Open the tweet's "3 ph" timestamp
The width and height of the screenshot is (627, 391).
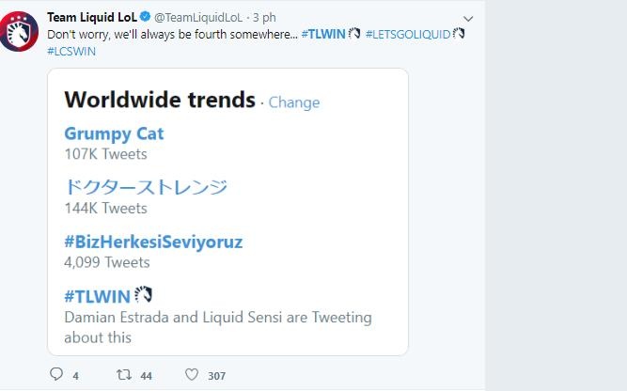click(x=262, y=18)
